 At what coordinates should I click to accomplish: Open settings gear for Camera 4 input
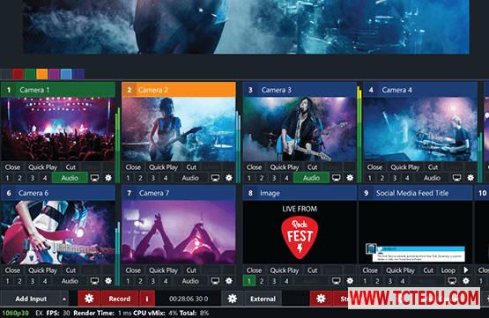point(470,178)
